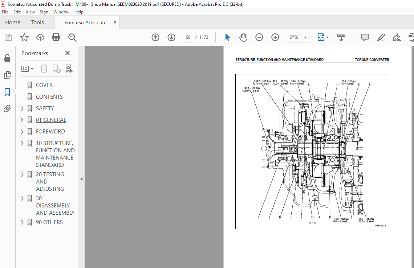414x268 pixels.
Task: Switch to the Tools tab
Action: [37, 22]
